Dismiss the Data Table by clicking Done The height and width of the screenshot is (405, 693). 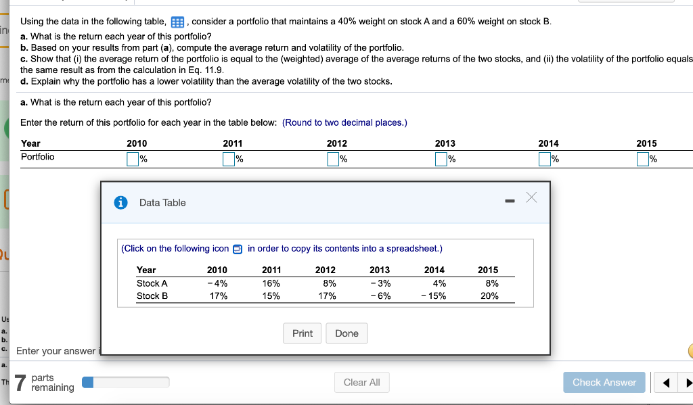346,333
